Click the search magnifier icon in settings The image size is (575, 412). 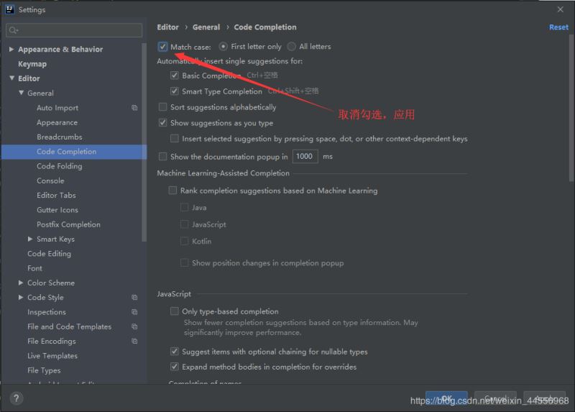pos(13,30)
